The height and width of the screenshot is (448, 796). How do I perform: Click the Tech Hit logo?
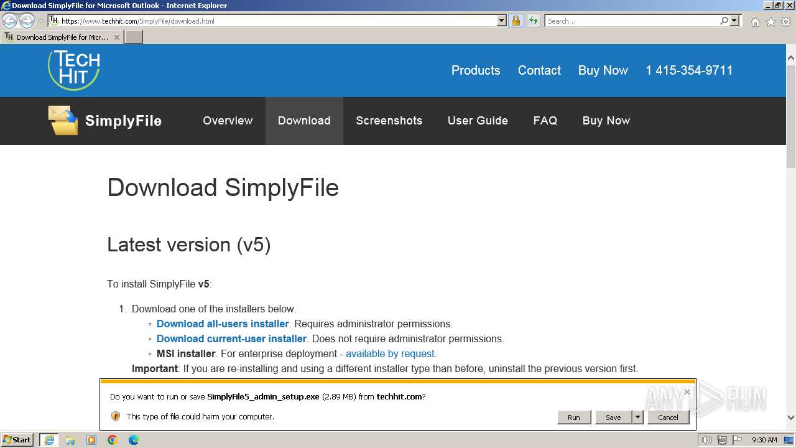click(x=74, y=70)
